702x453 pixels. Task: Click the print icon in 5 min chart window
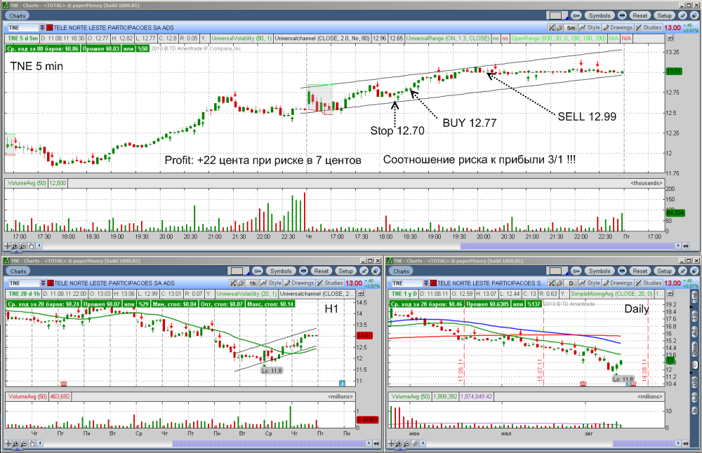click(622, 15)
